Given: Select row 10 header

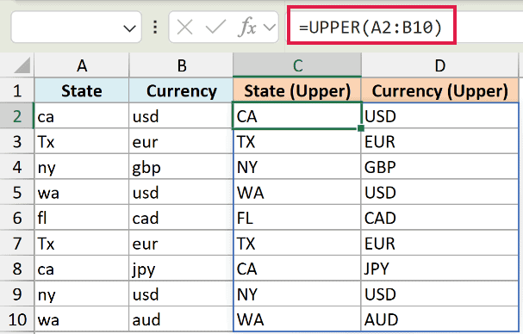Looking at the screenshot, I should [x=17, y=319].
